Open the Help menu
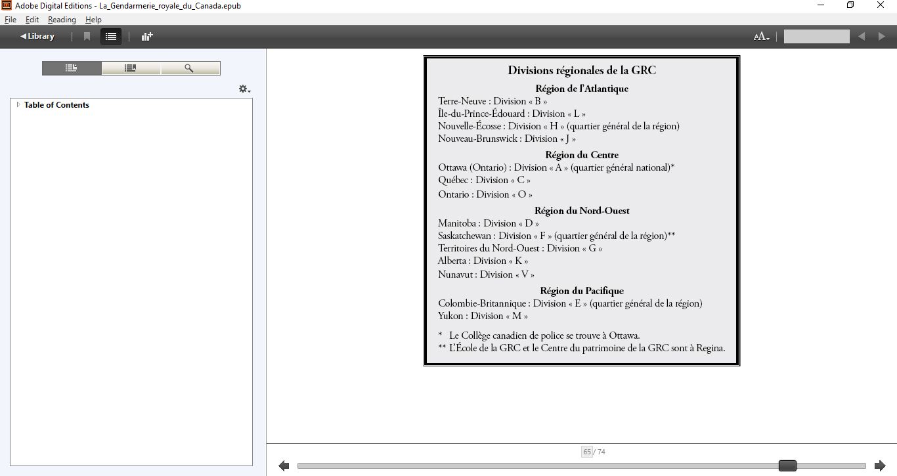The image size is (897, 476). 93,20
